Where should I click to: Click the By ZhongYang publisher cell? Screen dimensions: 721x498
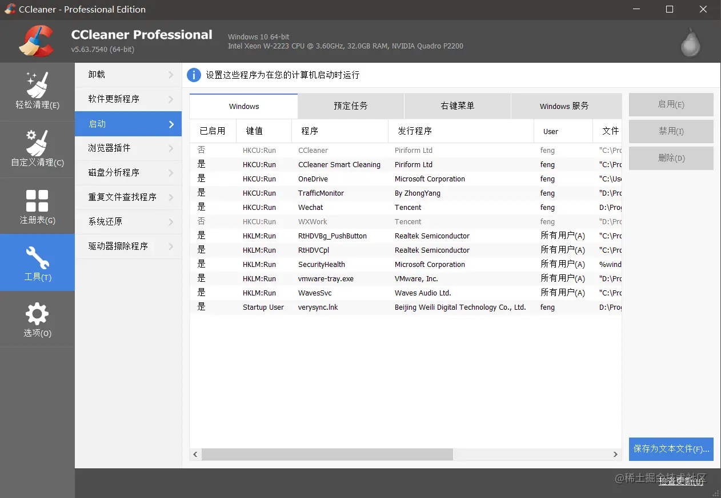tap(417, 193)
